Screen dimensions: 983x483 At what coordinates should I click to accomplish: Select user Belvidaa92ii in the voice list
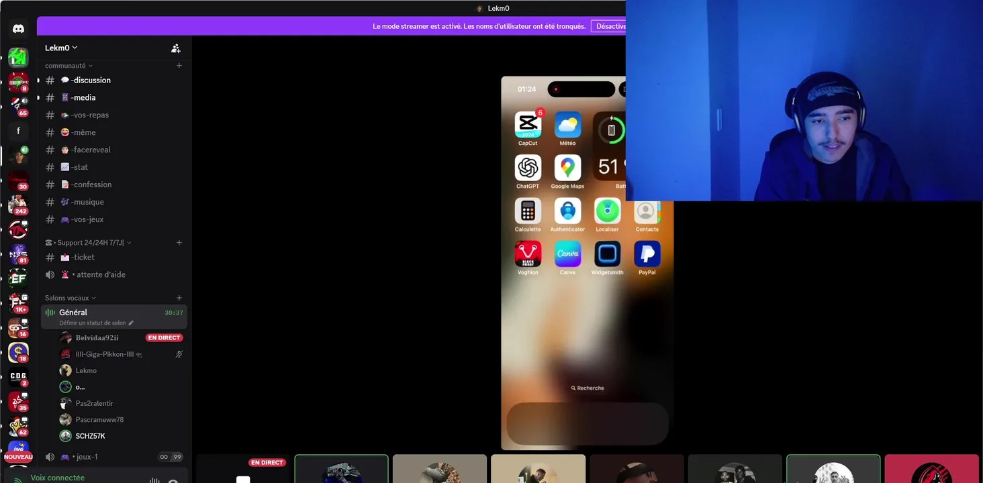click(97, 338)
